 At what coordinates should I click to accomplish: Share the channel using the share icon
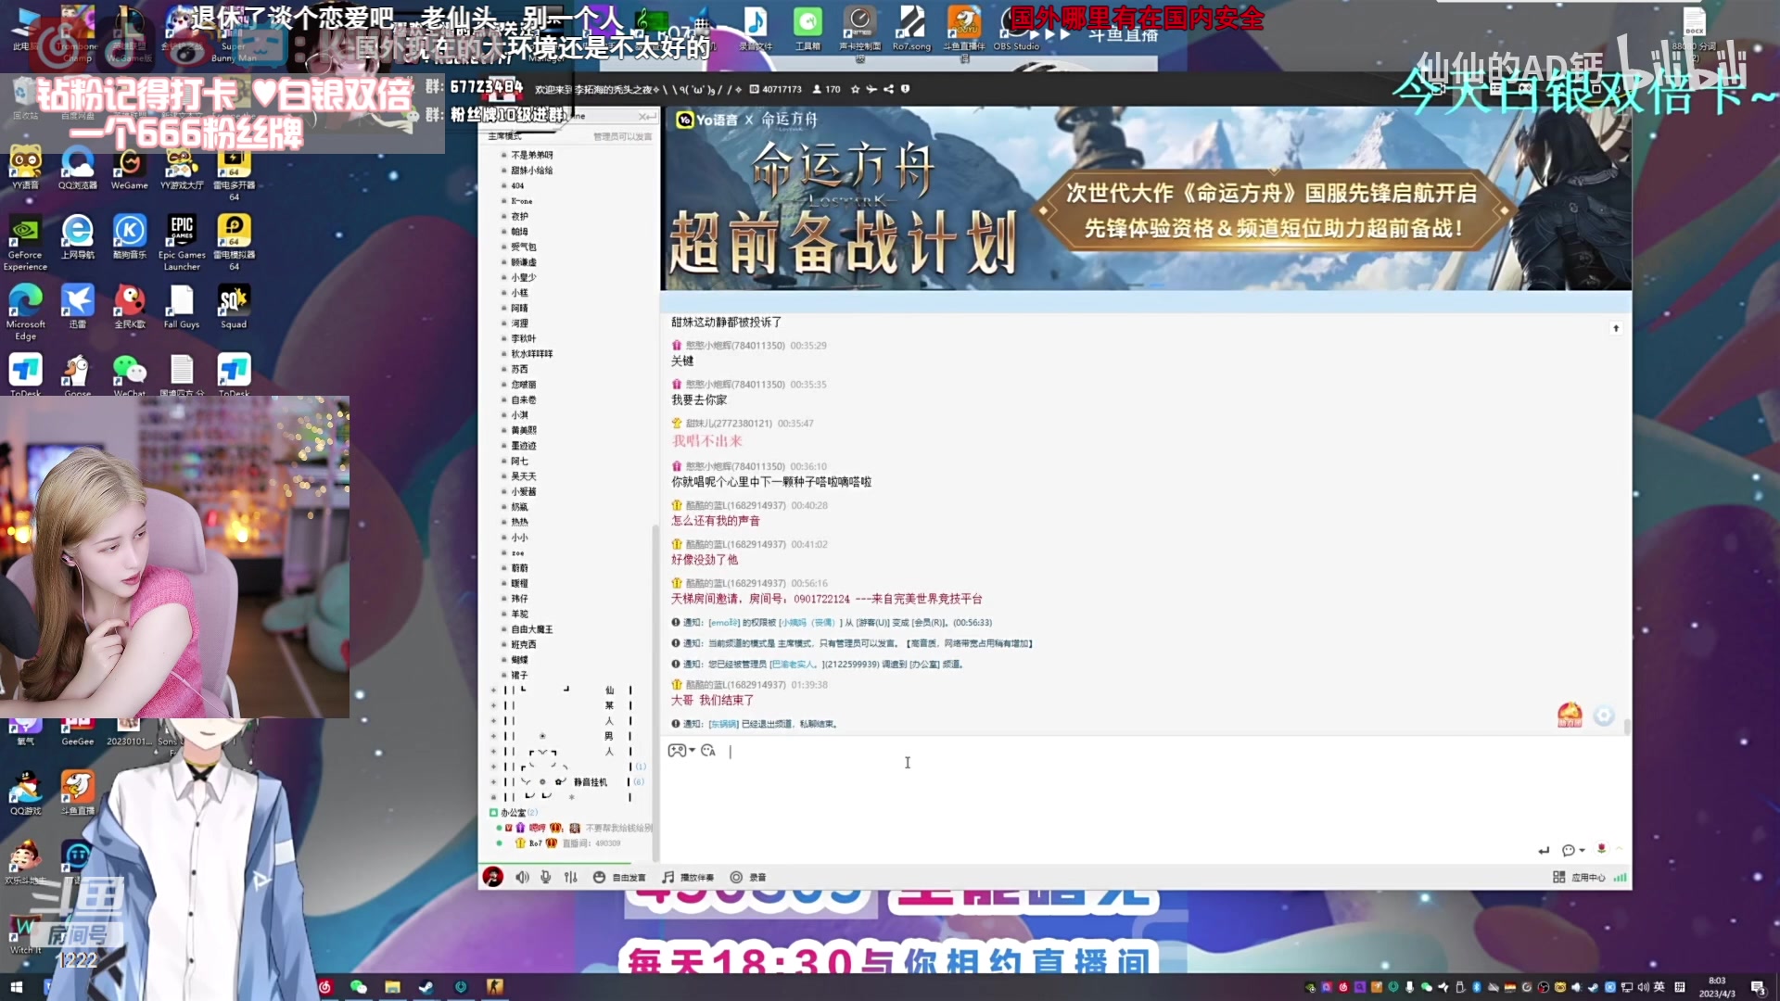click(x=888, y=89)
